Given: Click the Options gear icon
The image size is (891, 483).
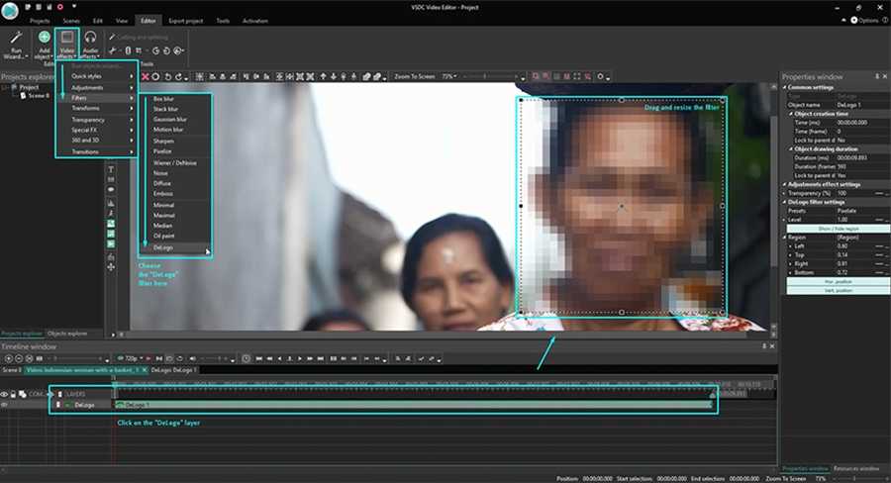Looking at the screenshot, I should pos(853,20).
